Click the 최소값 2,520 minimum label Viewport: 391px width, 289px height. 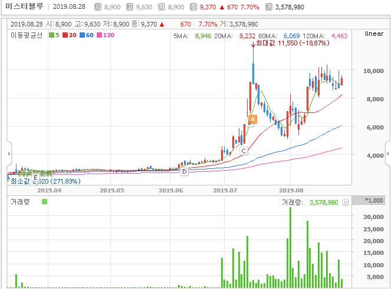point(45,181)
